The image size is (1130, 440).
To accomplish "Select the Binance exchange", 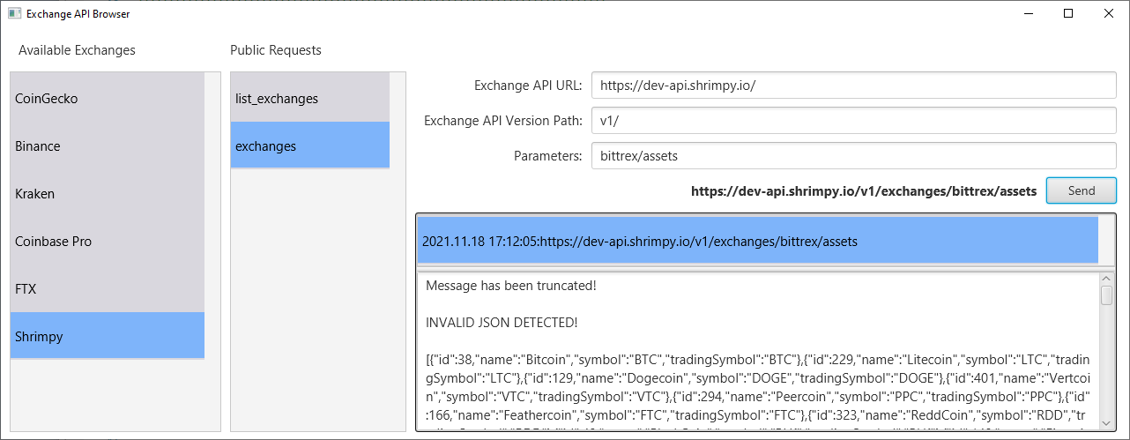I will [107, 146].
